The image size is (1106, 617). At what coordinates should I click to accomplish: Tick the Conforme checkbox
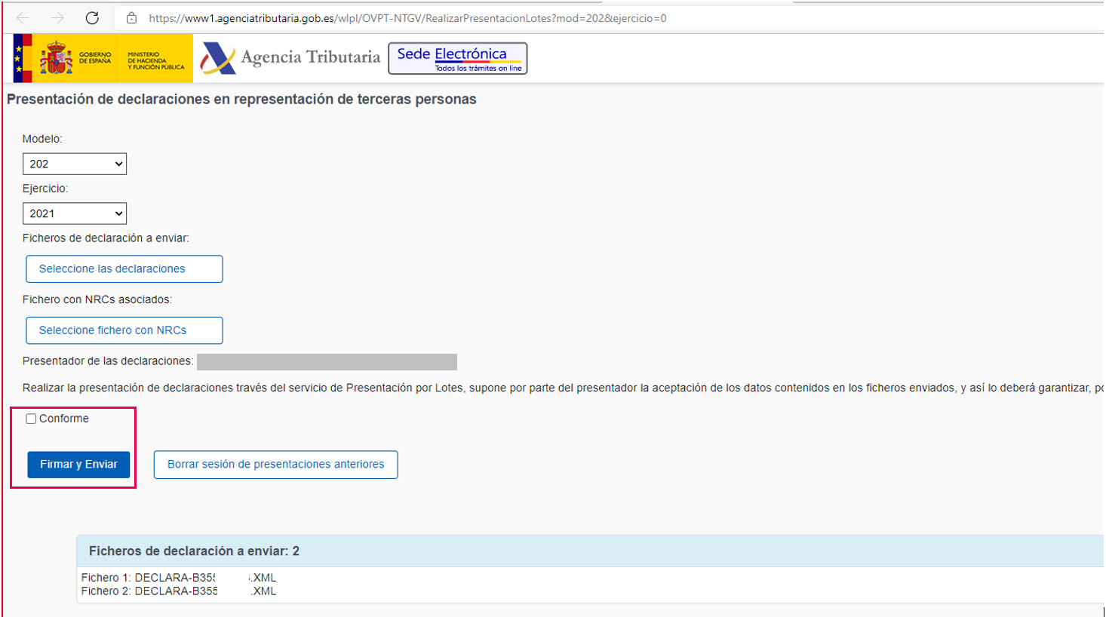point(31,419)
